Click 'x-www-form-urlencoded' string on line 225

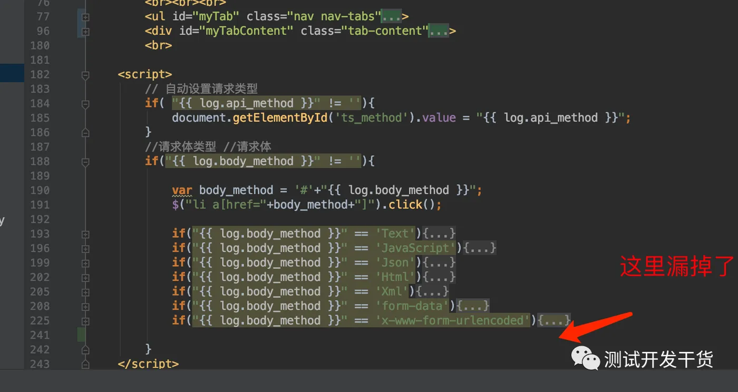tap(453, 320)
